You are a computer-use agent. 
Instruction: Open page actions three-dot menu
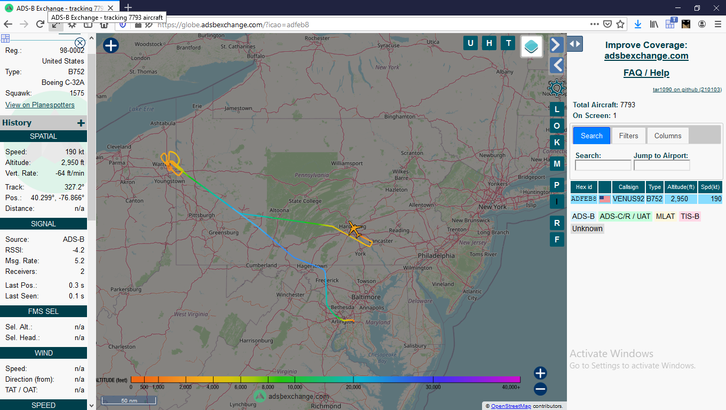click(x=594, y=24)
